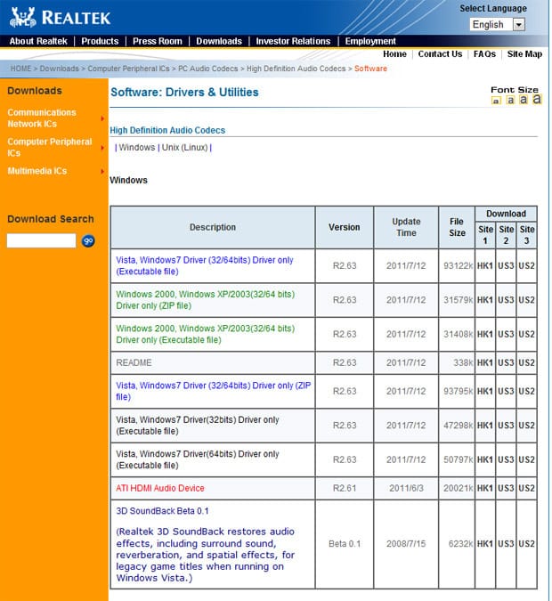Jump to the Unix (Linux) section link
This screenshot has height=601, width=552.
pyautogui.click(x=185, y=148)
